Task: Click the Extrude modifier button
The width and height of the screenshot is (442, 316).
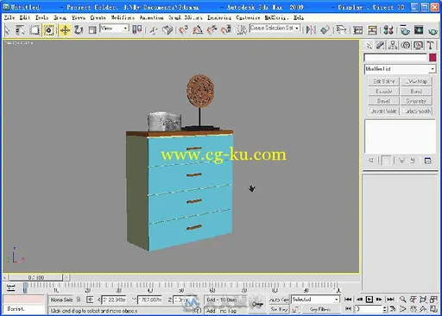Action: [x=383, y=92]
